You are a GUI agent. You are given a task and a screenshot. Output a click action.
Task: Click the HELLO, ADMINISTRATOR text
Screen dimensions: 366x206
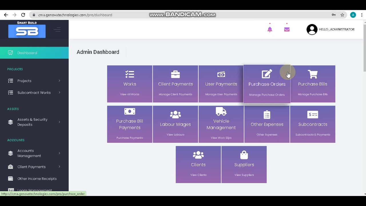tap(337, 29)
